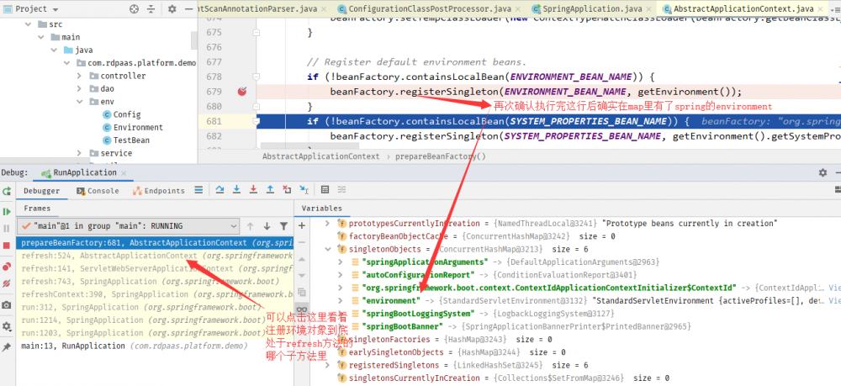This screenshot has width=841, height=386.
Task: Open Debug tool window settings gear at right
Action: 822,172
